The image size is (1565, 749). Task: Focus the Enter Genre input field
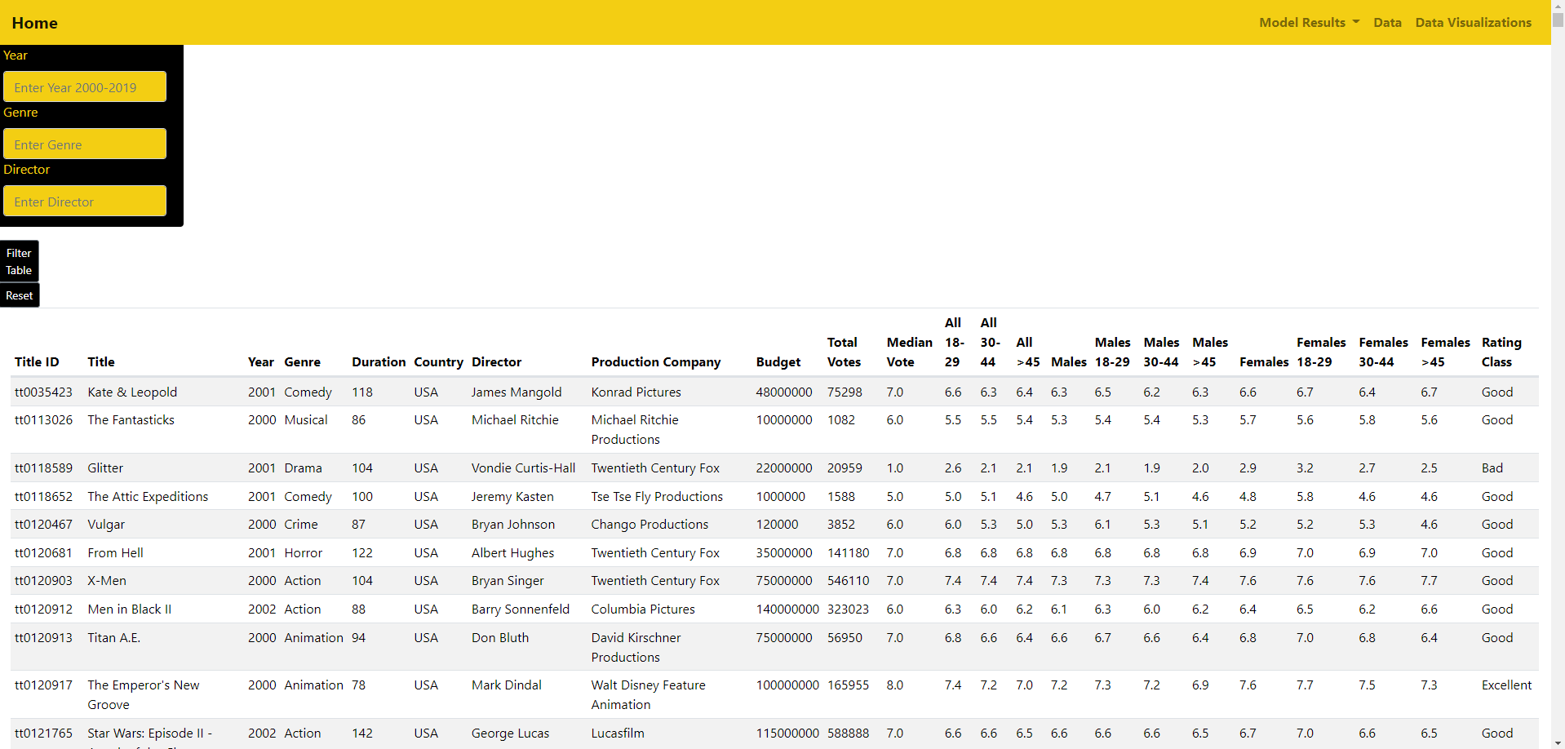(x=85, y=144)
